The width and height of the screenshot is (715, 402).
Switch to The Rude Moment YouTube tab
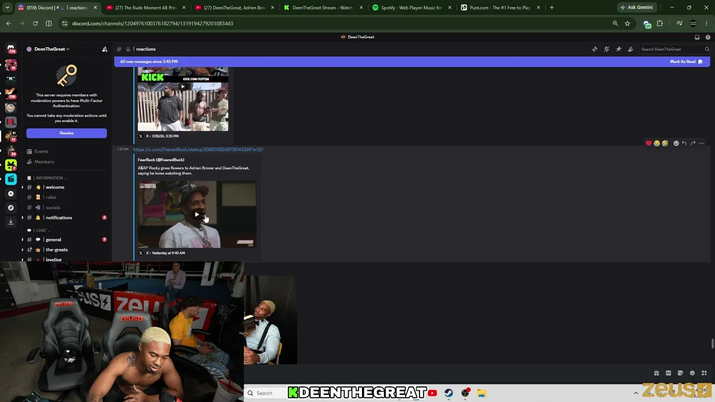(145, 8)
